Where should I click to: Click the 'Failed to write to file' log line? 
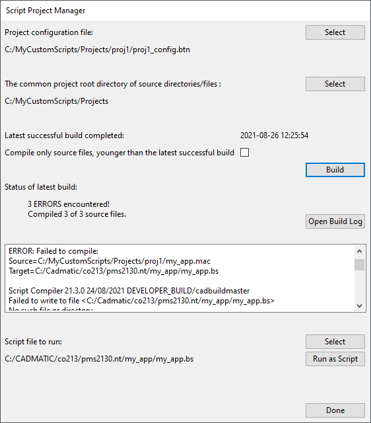141,301
